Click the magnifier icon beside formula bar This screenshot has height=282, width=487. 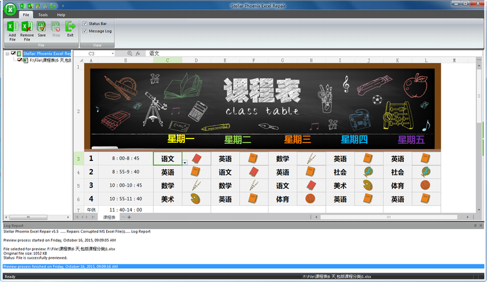(x=130, y=54)
